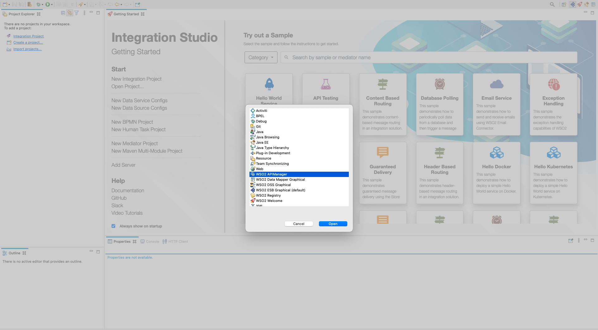Select the Debug icon in the toolbar
This screenshot has width=598, height=330.
coord(39,5)
